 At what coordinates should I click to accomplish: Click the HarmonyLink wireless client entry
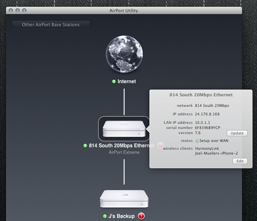tap(207, 149)
